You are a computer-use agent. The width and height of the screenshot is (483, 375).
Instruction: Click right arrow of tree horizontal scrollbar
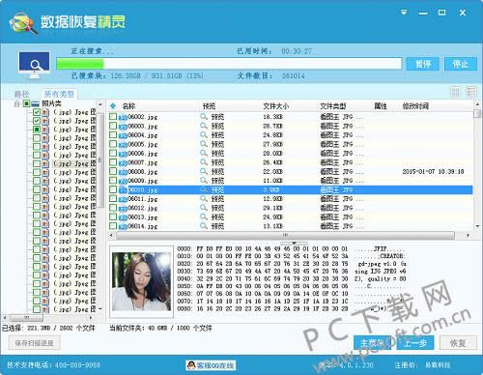(x=91, y=318)
